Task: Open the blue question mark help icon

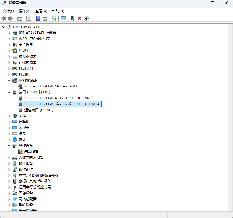Action: 38,18
